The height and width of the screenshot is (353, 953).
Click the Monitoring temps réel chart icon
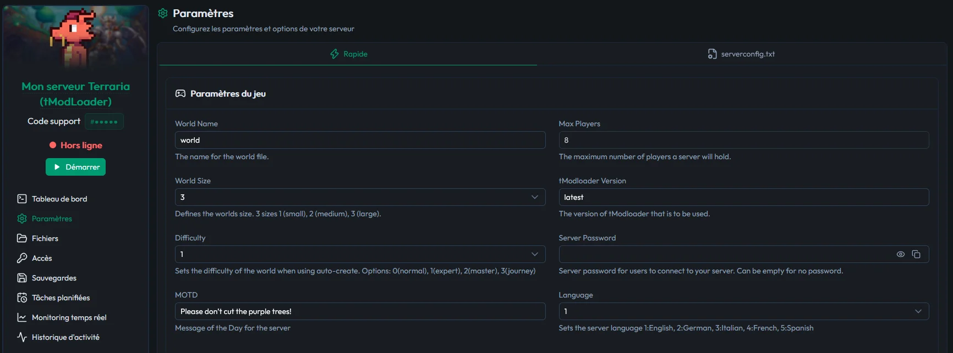[22, 317]
